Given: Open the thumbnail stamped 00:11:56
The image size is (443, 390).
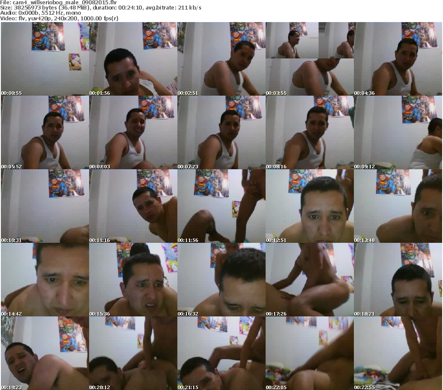Looking at the screenshot, I should (221, 206).
